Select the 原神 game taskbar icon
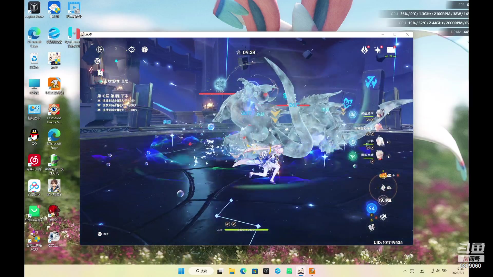Screen dimensions: 493x277 (x=301, y=271)
